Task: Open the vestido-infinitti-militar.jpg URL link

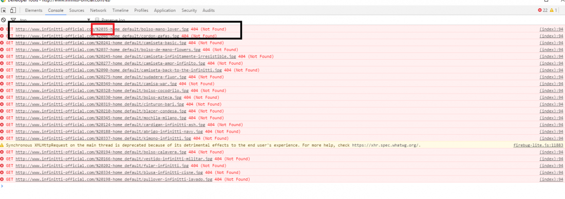Action: pyautogui.click(x=114, y=159)
